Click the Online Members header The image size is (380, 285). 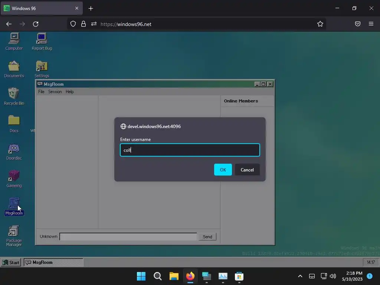coord(241,101)
